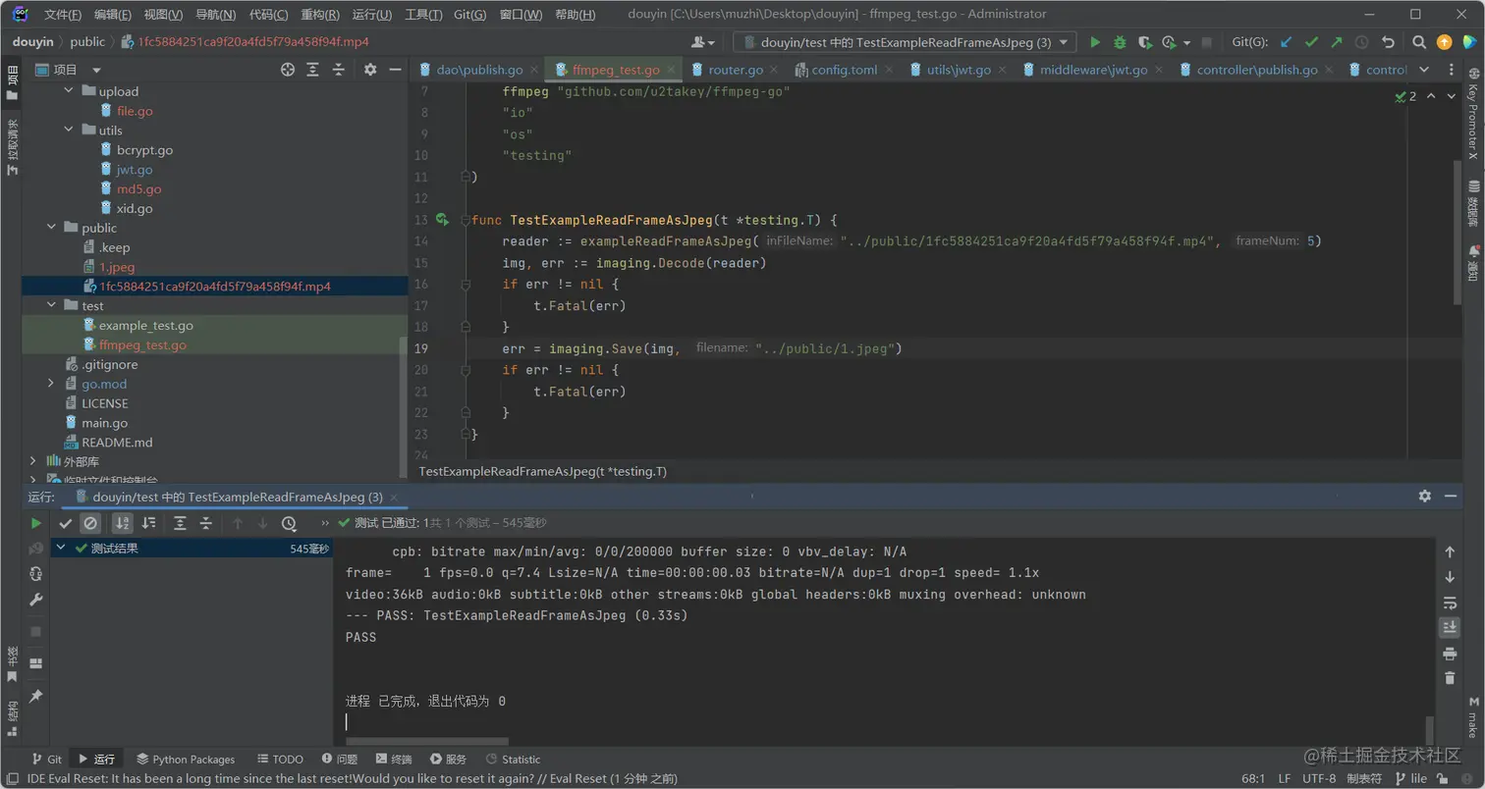Image resolution: width=1485 pixels, height=789 pixels.
Task: Rerun the test in the Run panel
Action: [36, 523]
